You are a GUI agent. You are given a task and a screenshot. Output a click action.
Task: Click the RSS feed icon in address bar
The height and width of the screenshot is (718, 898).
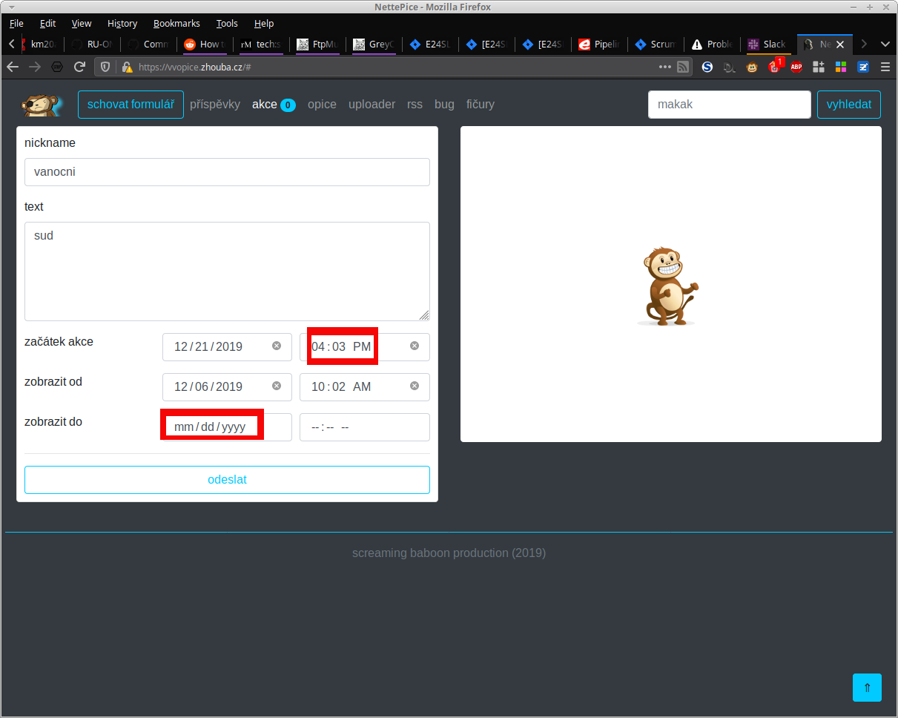[683, 67]
